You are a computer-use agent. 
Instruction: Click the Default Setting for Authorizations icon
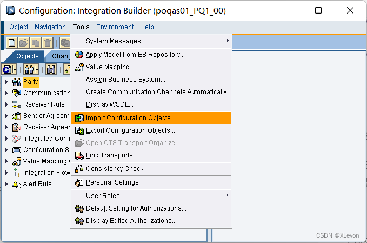pyautogui.click(x=79, y=208)
